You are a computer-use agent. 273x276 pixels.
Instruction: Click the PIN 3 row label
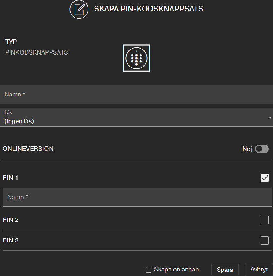(x=11, y=240)
